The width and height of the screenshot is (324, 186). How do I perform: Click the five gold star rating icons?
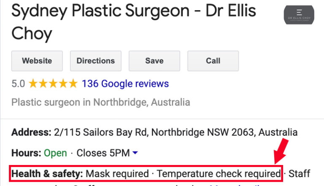[x=53, y=84]
